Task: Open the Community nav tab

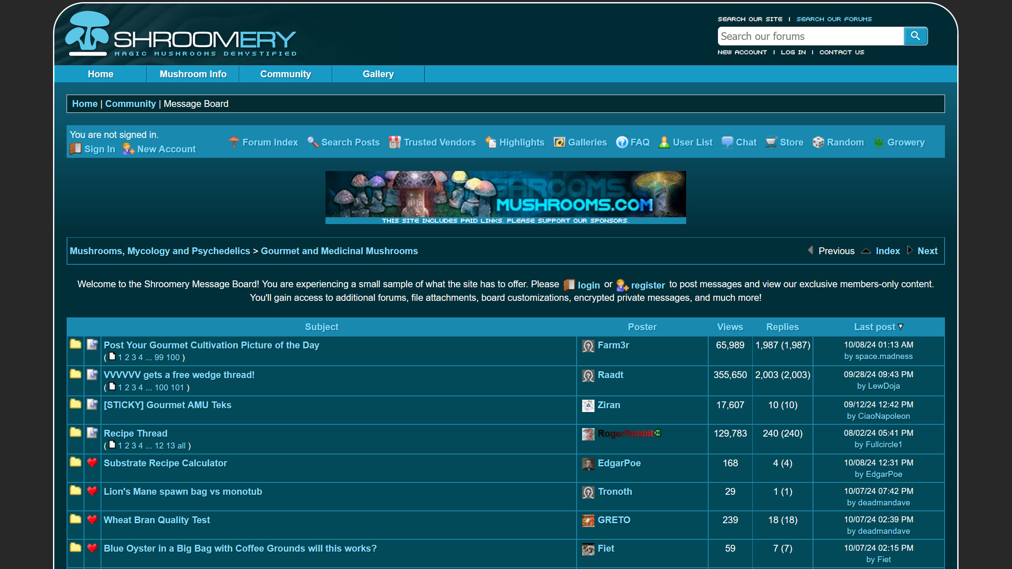Action: click(286, 74)
